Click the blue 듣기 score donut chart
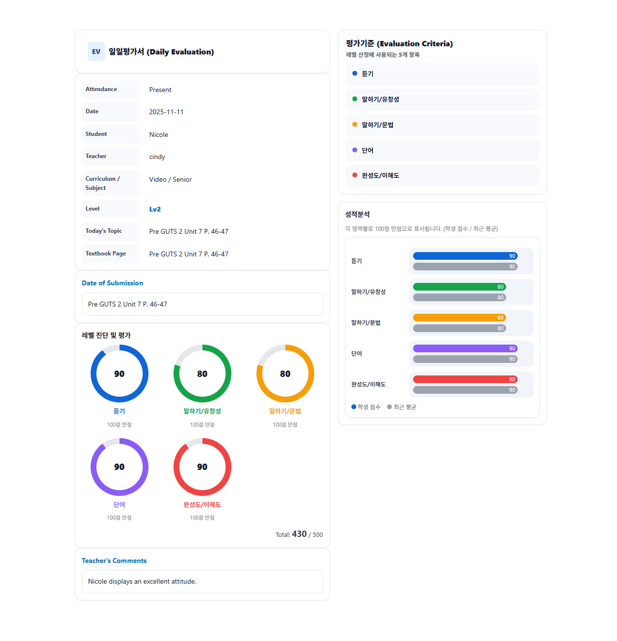Screen dimensions: 617x641 point(120,374)
